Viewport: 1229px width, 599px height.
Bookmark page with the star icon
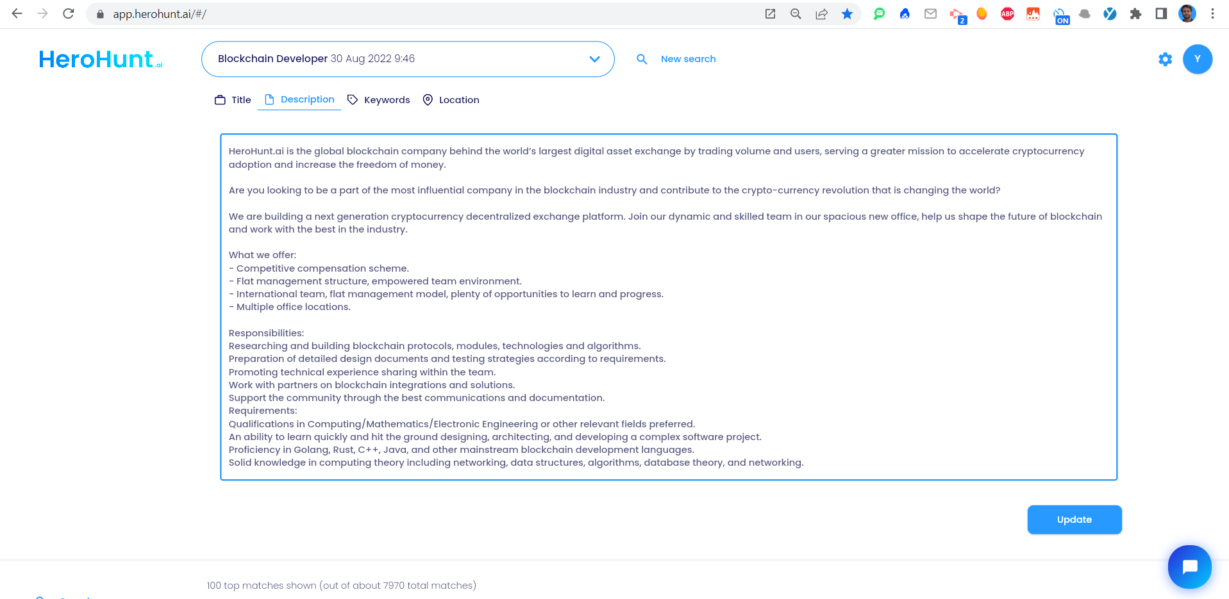847,14
